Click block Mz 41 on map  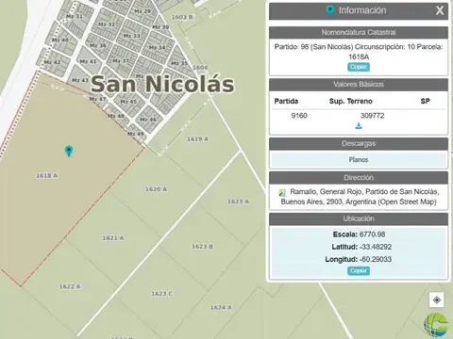(x=88, y=61)
